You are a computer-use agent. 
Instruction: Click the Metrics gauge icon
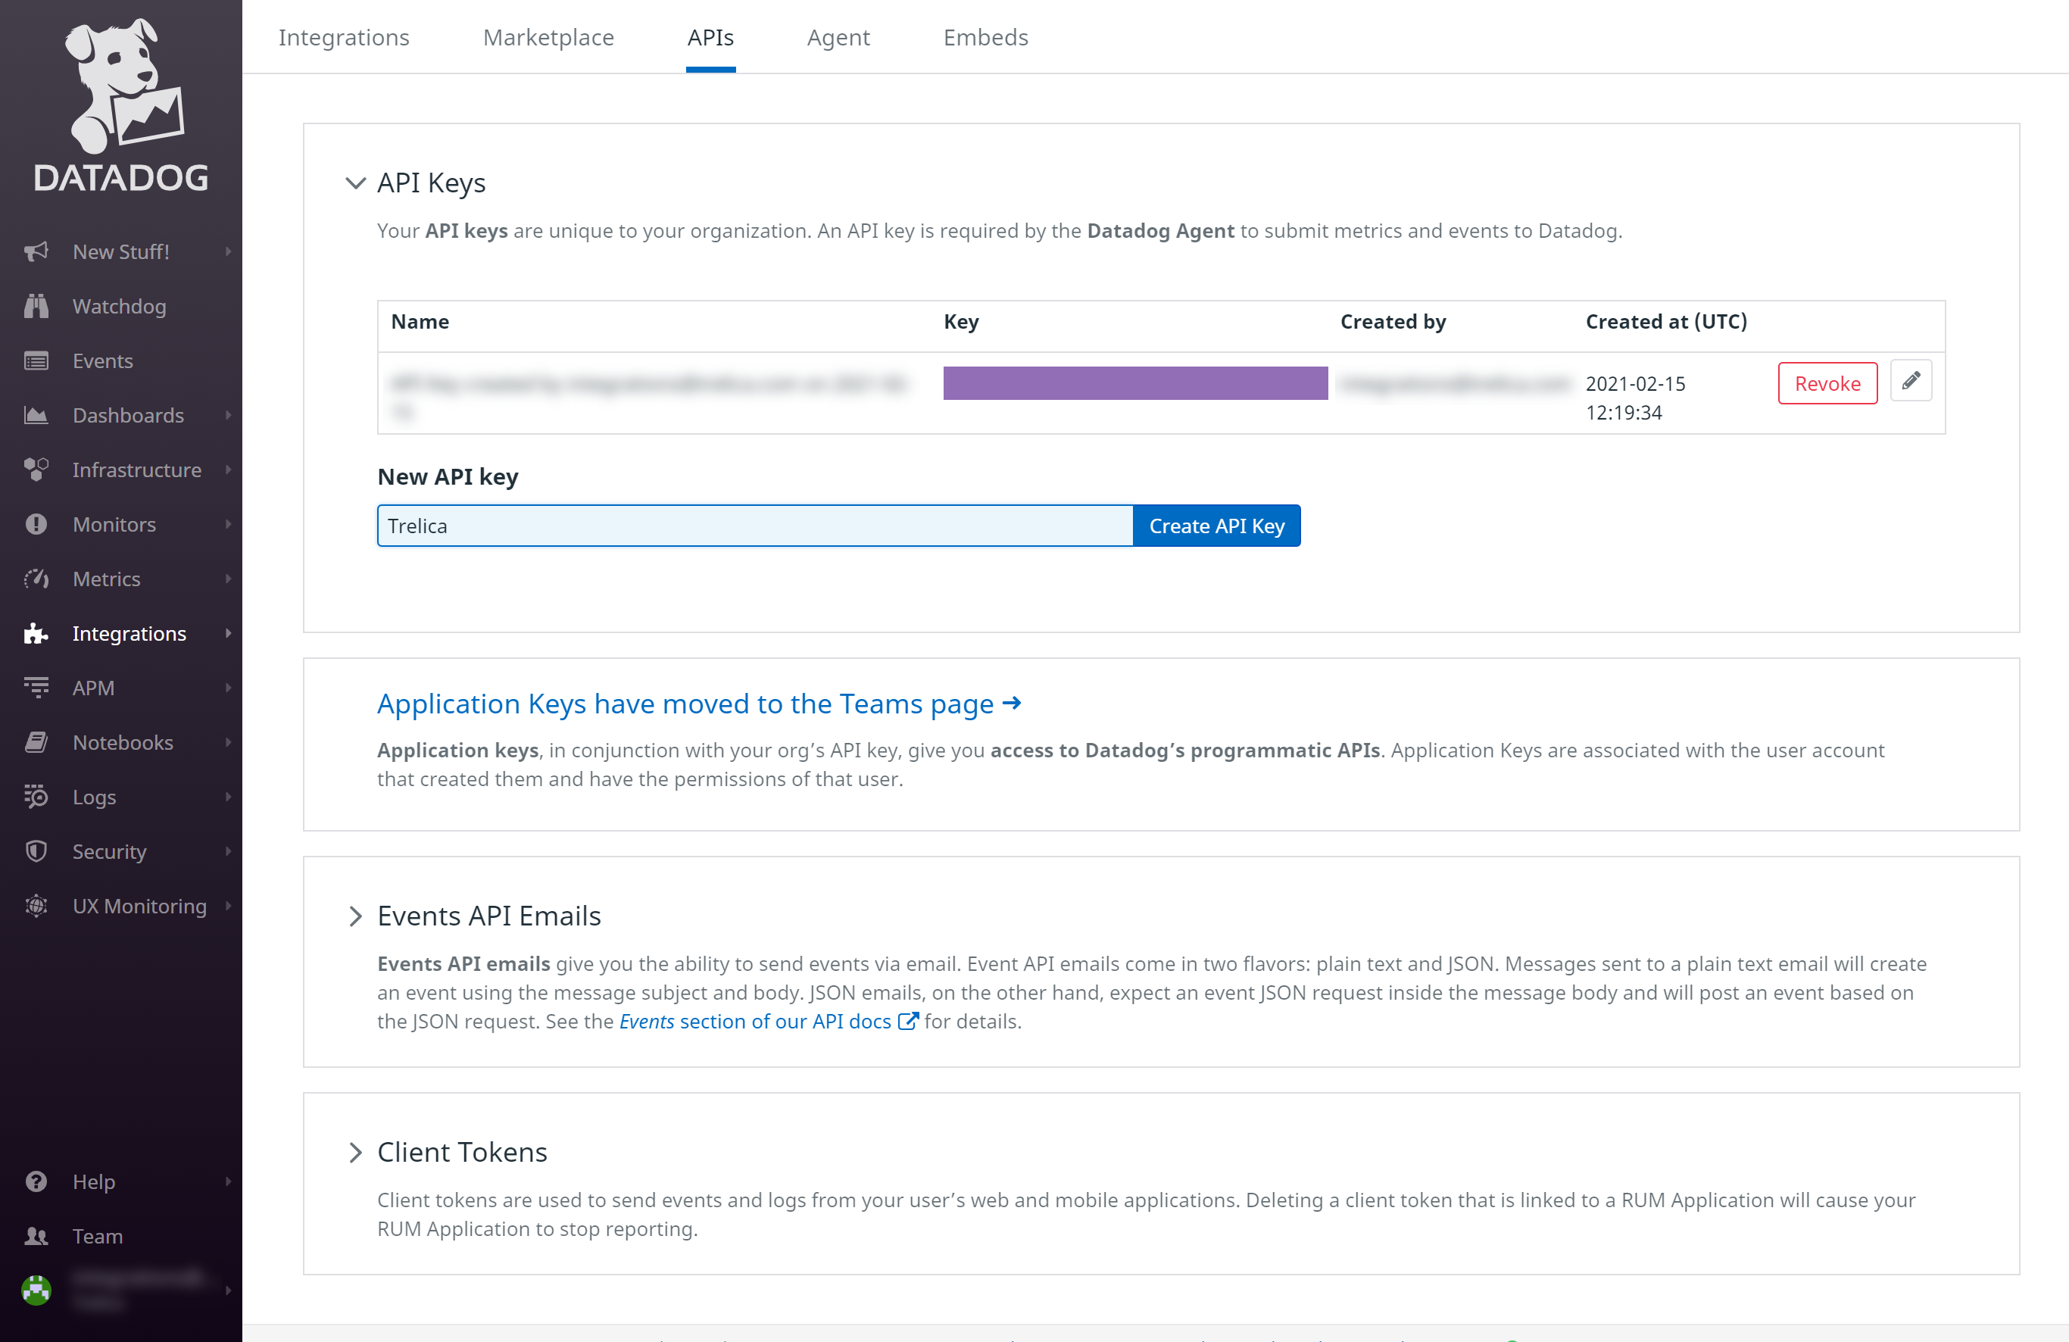point(36,579)
